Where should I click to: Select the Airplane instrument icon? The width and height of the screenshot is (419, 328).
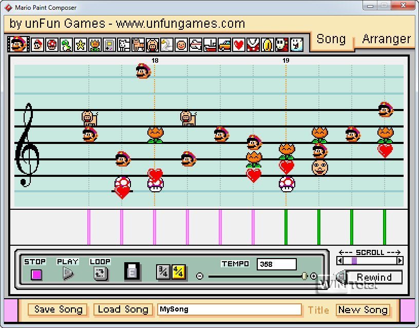pyautogui.click(x=196, y=45)
